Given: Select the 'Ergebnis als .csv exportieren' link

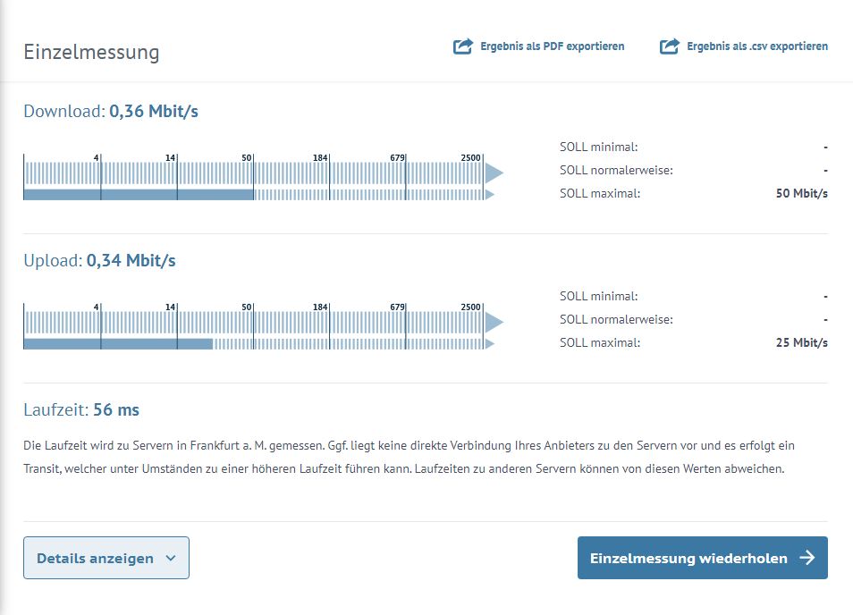Looking at the screenshot, I should click(756, 46).
